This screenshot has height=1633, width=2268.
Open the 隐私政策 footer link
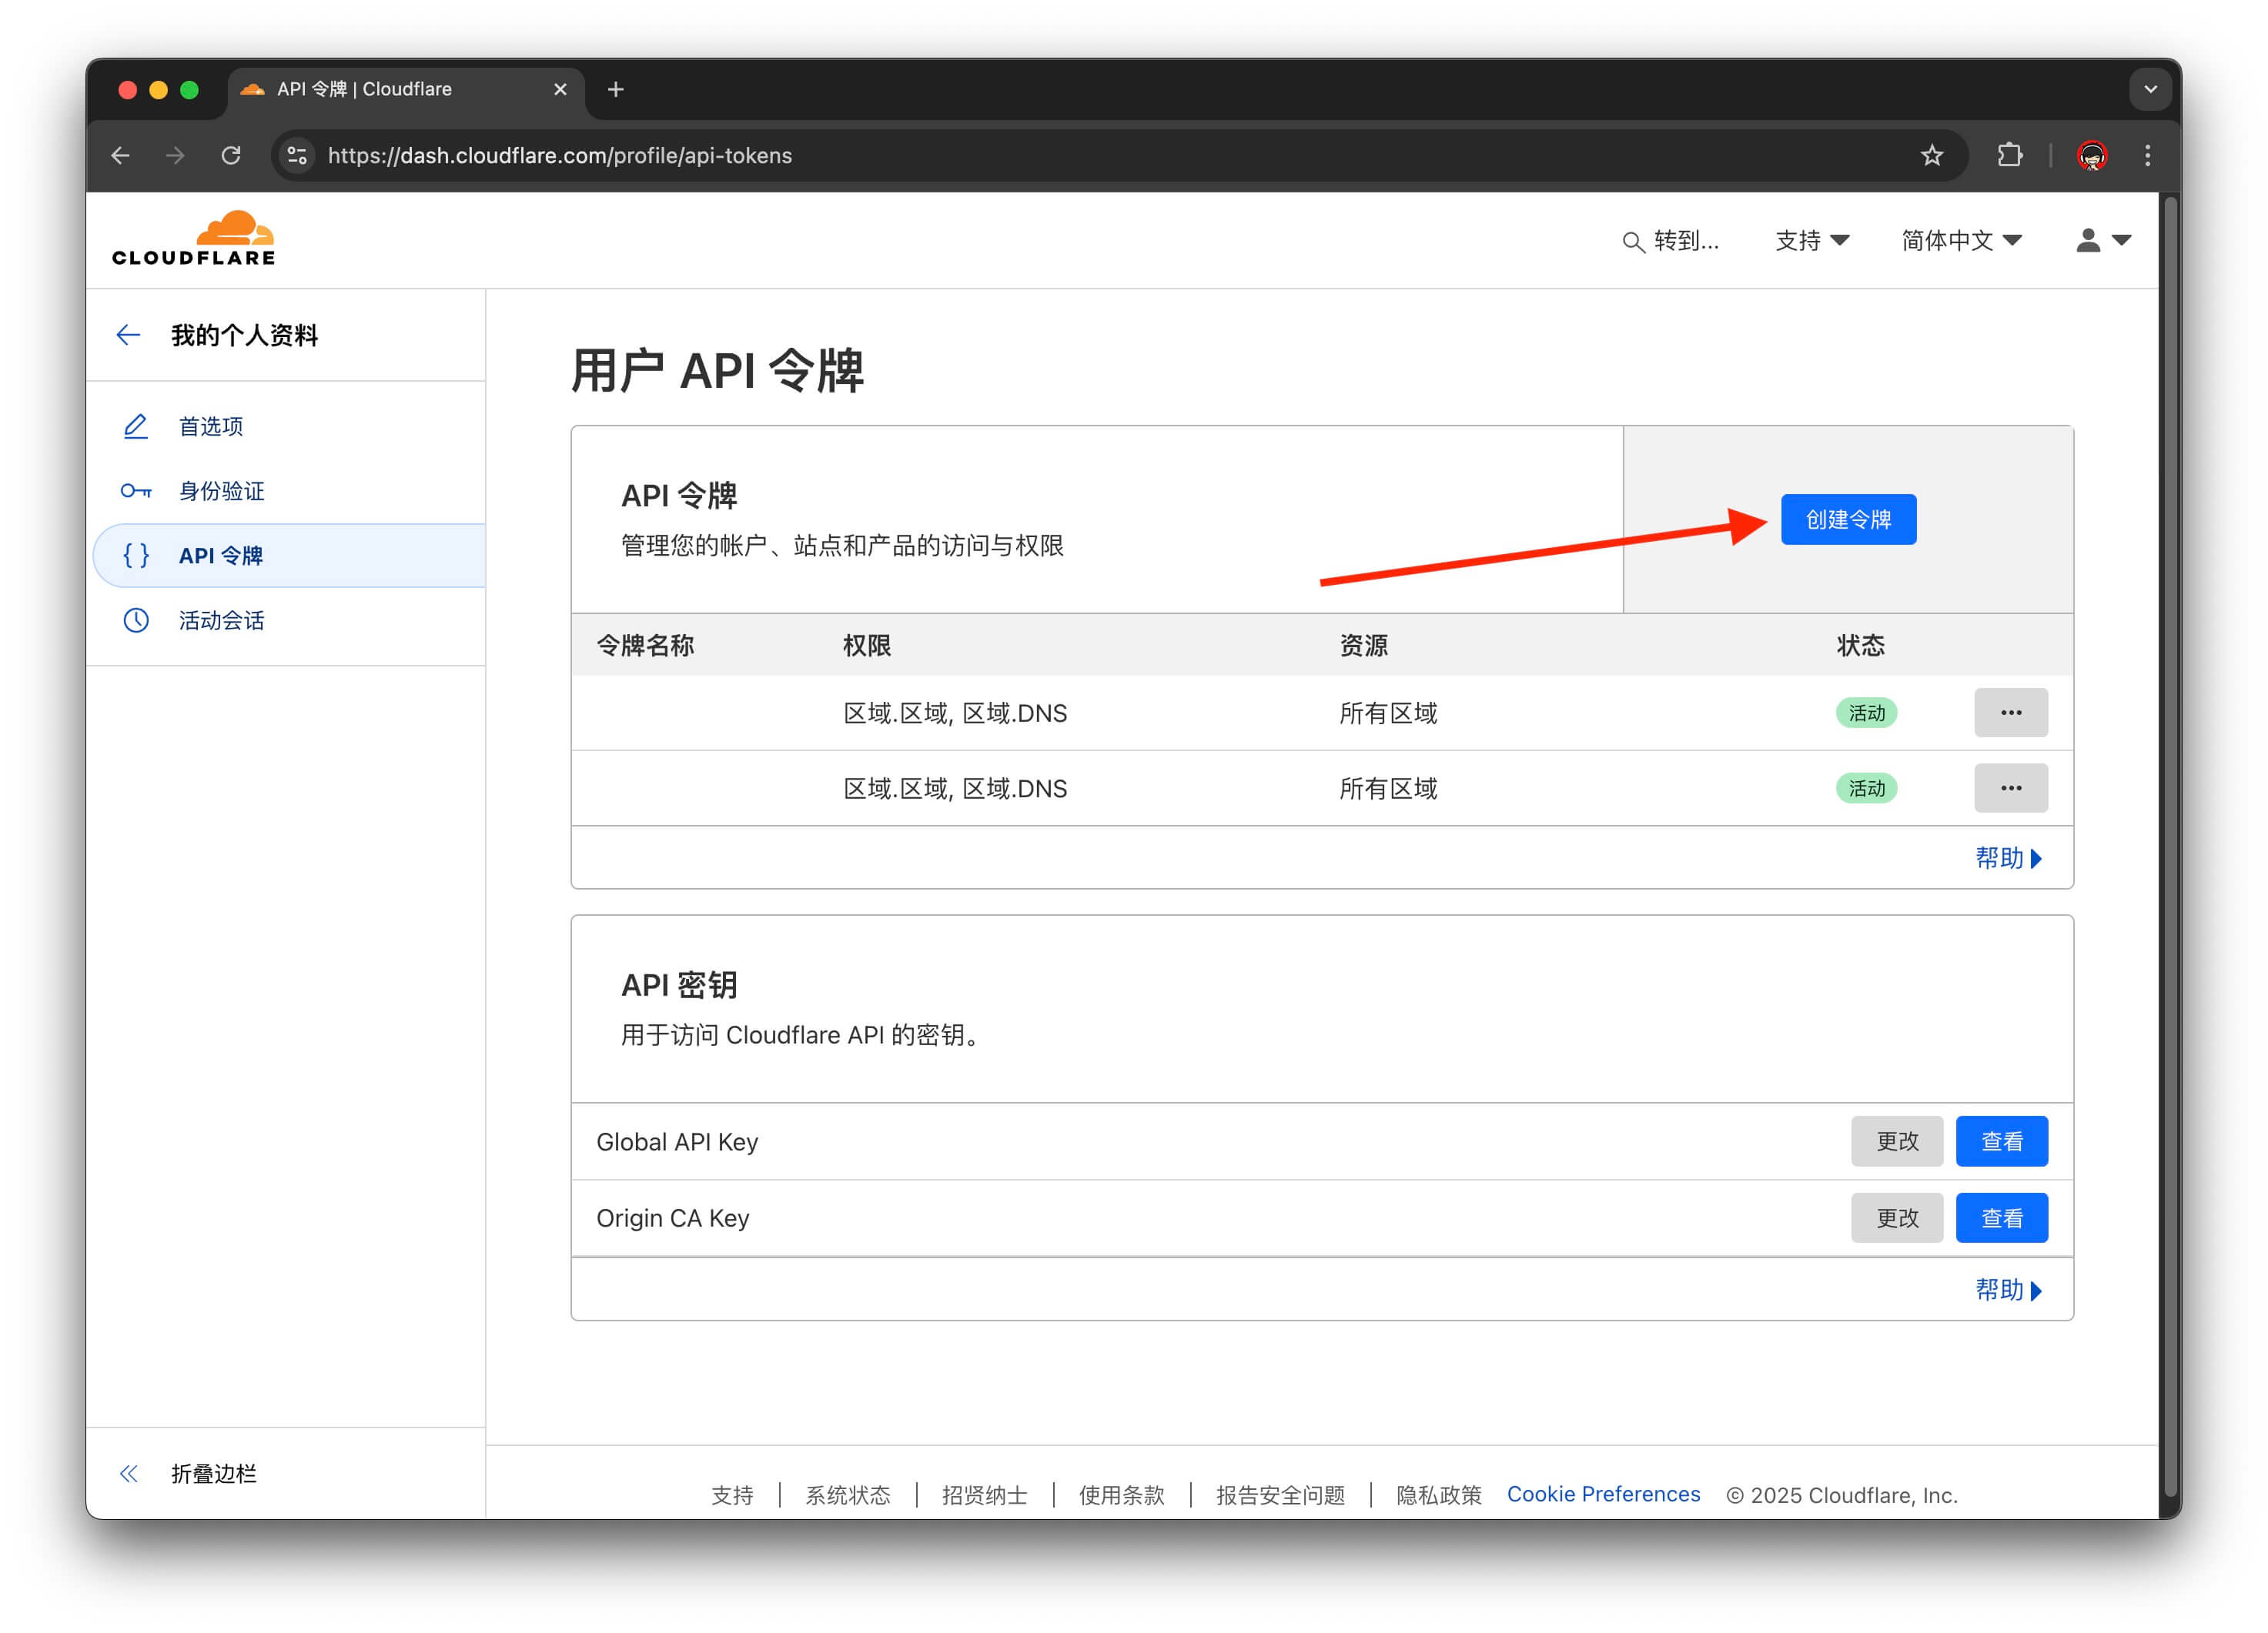click(x=1438, y=1495)
